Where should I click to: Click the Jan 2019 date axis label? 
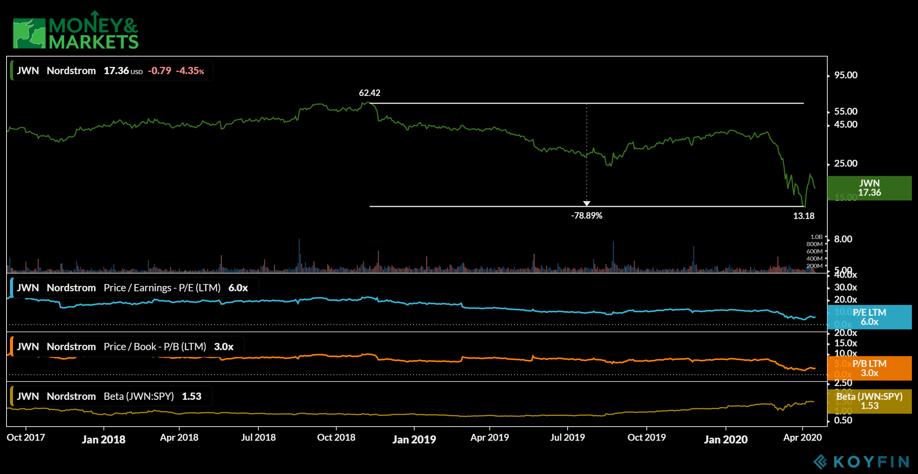coord(414,439)
